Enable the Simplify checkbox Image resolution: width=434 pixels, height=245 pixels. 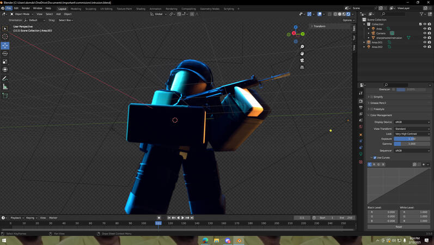tap(372, 97)
